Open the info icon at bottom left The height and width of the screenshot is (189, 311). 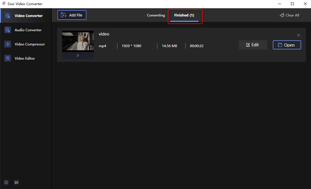click(6, 182)
